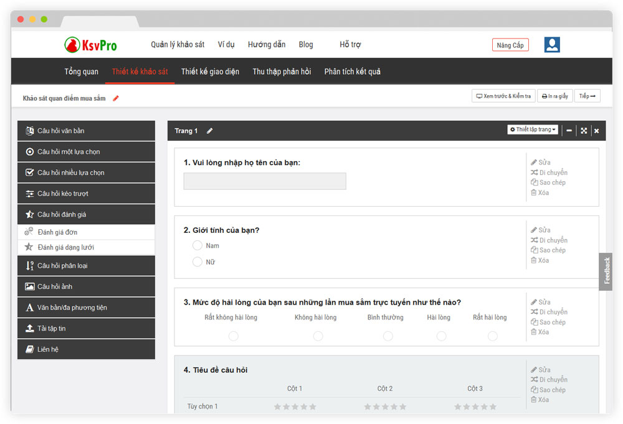The image size is (623, 424).
Task: Collapse the Trang 1 page with minus icon
Action: tap(569, 131)
